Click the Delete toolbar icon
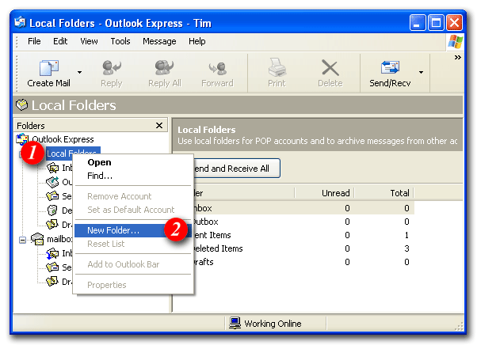This screenshot has width=477, height=345. pos(330,69)
